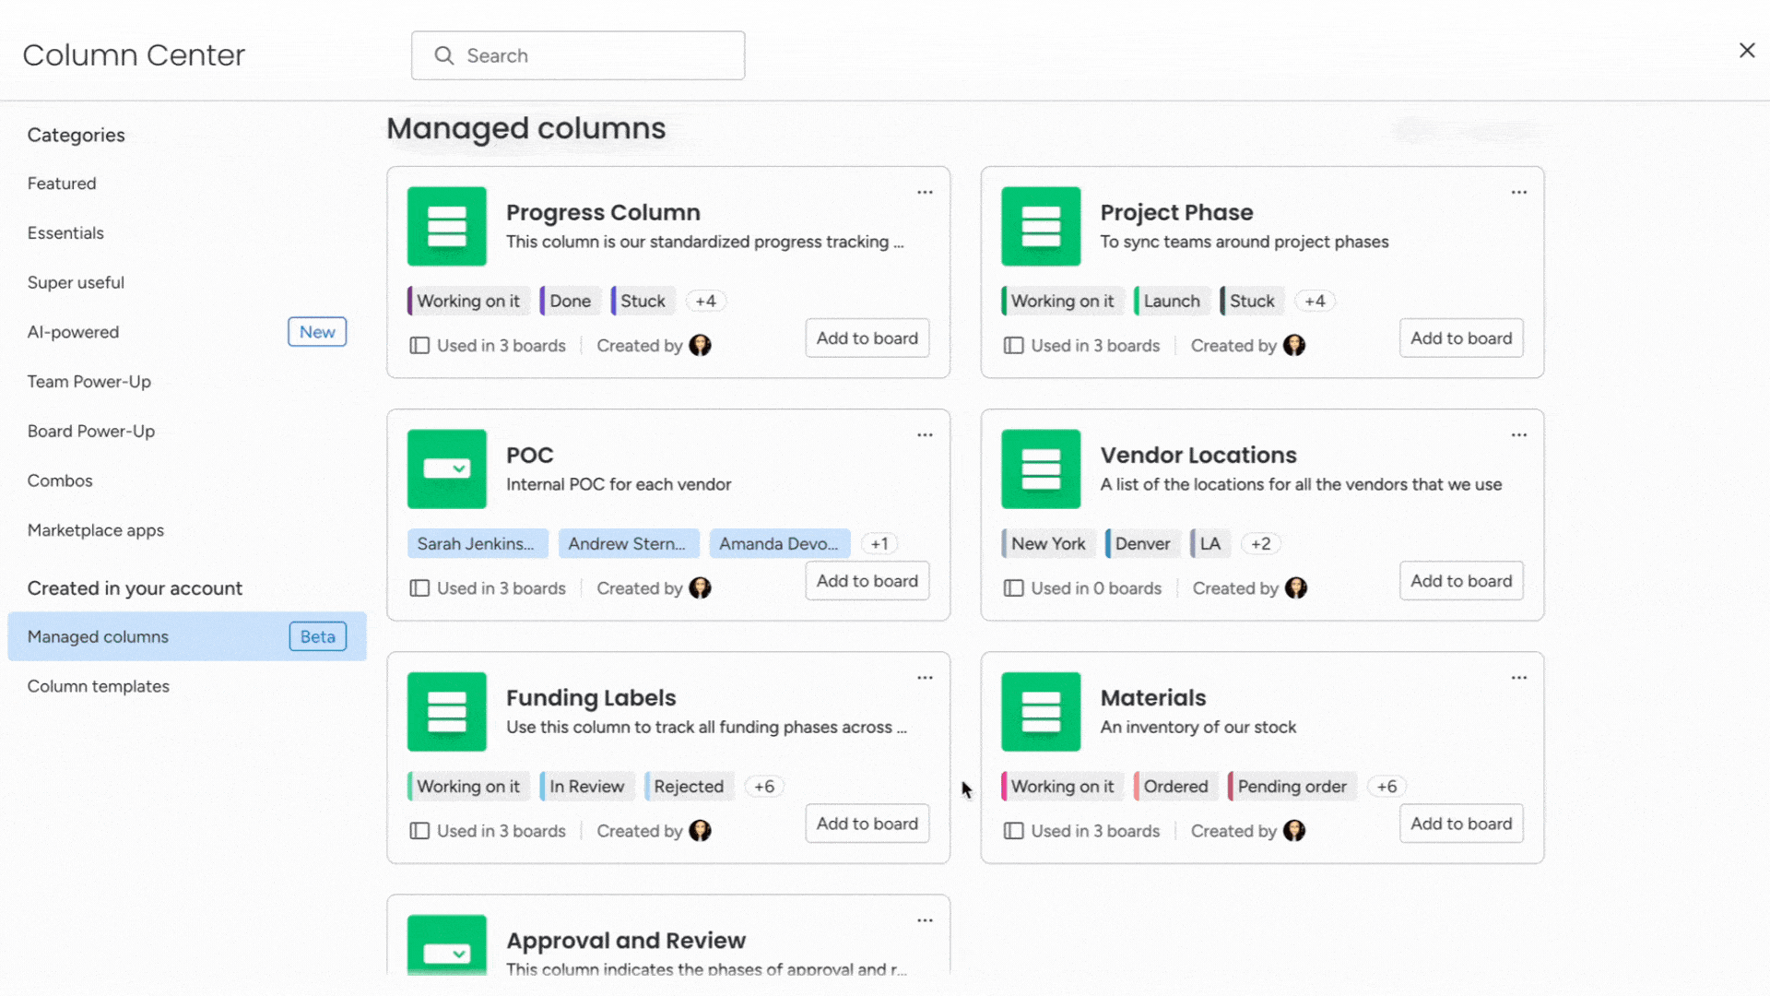
Task: Click the Search columns input field
Action: click(x=599, y=55)
